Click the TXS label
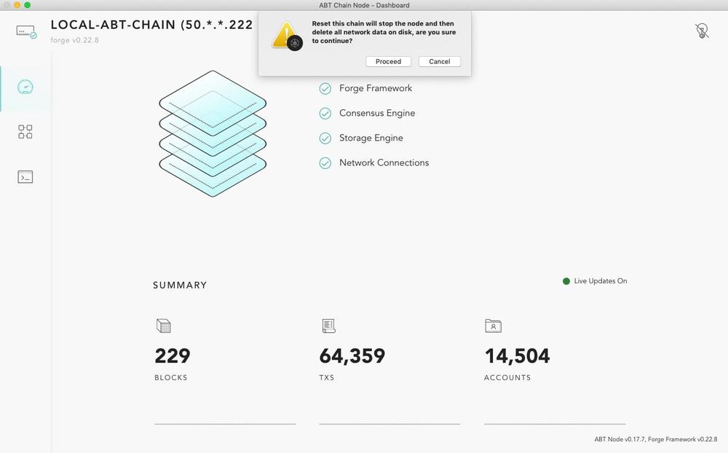 pyautogui.click(x=327, y=378)
